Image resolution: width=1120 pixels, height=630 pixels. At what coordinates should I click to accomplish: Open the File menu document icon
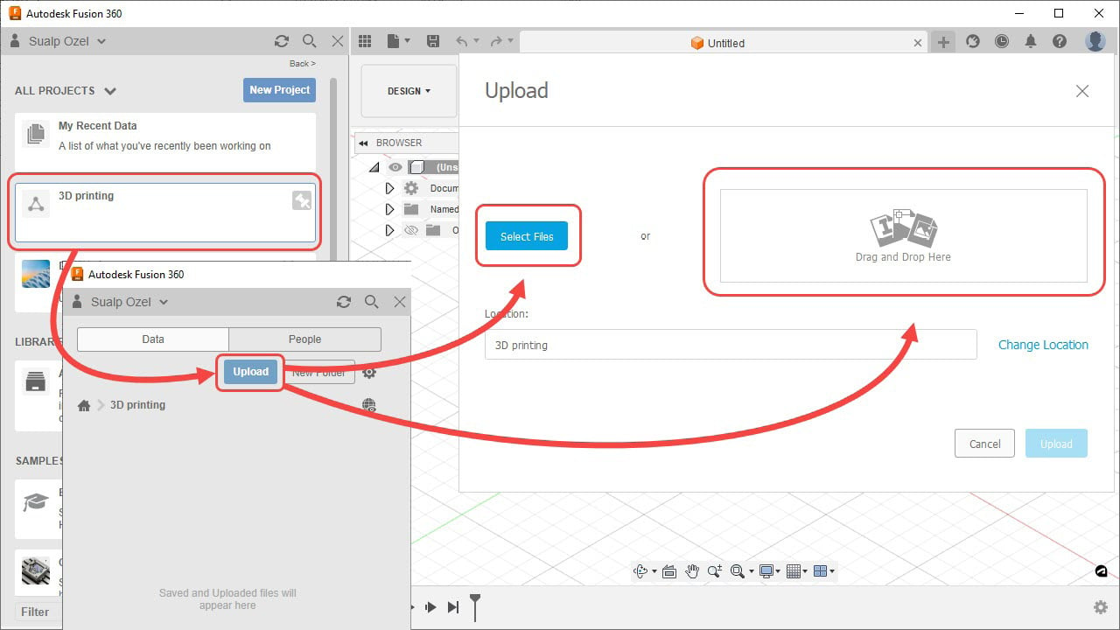pyautogui.click(x=395, y=41)
